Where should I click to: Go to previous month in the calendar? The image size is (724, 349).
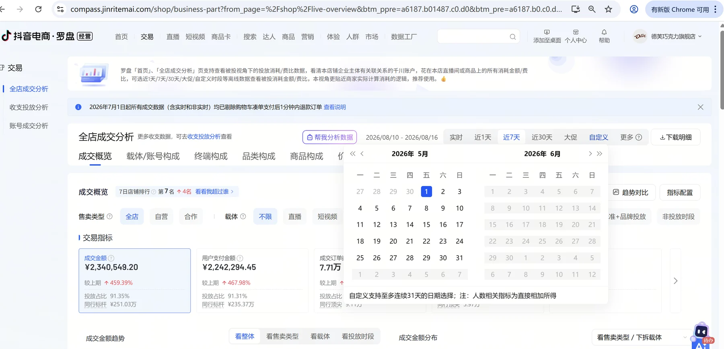coord(362,154)
